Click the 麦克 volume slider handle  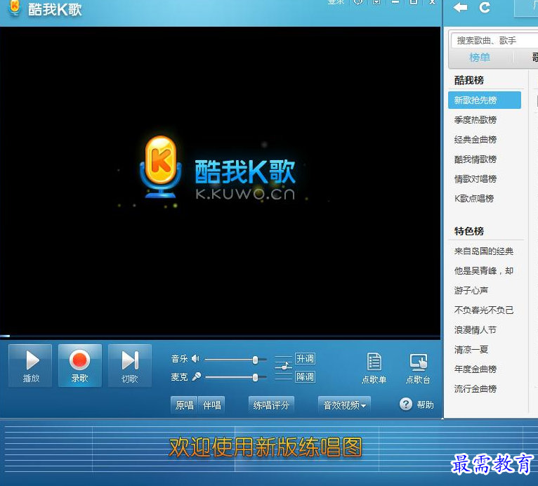(x=255, y=378)
